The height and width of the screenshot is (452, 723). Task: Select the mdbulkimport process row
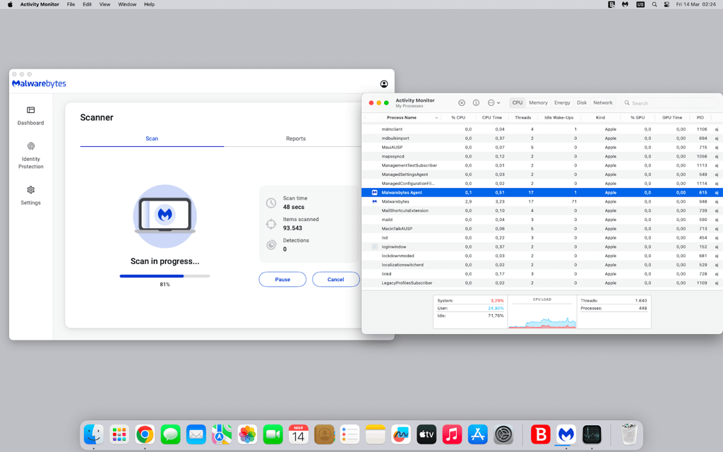tap(542, 138)
